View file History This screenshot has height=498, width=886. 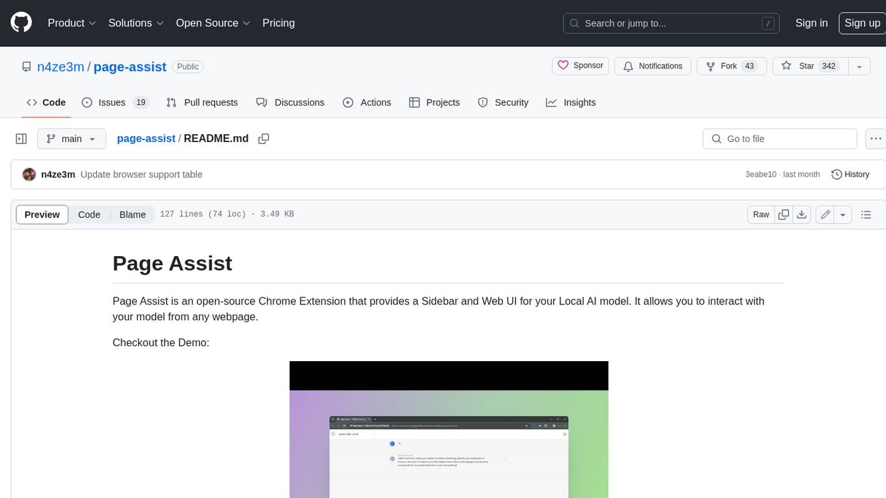click(850, 174)
